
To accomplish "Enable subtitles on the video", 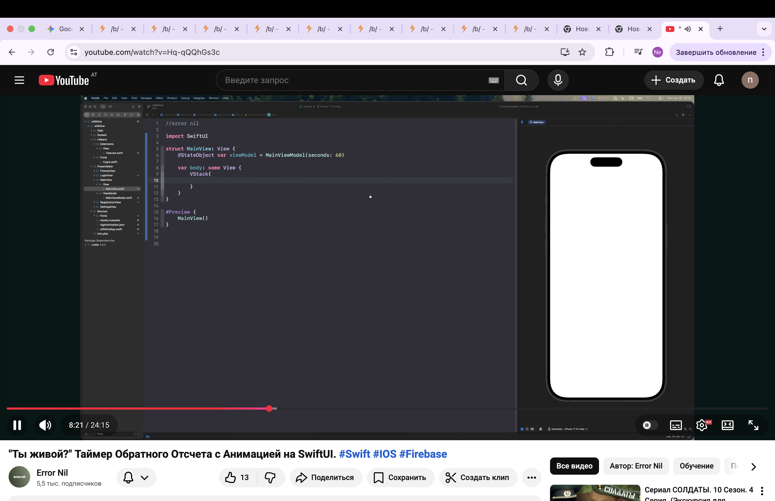I will (676, 425).
